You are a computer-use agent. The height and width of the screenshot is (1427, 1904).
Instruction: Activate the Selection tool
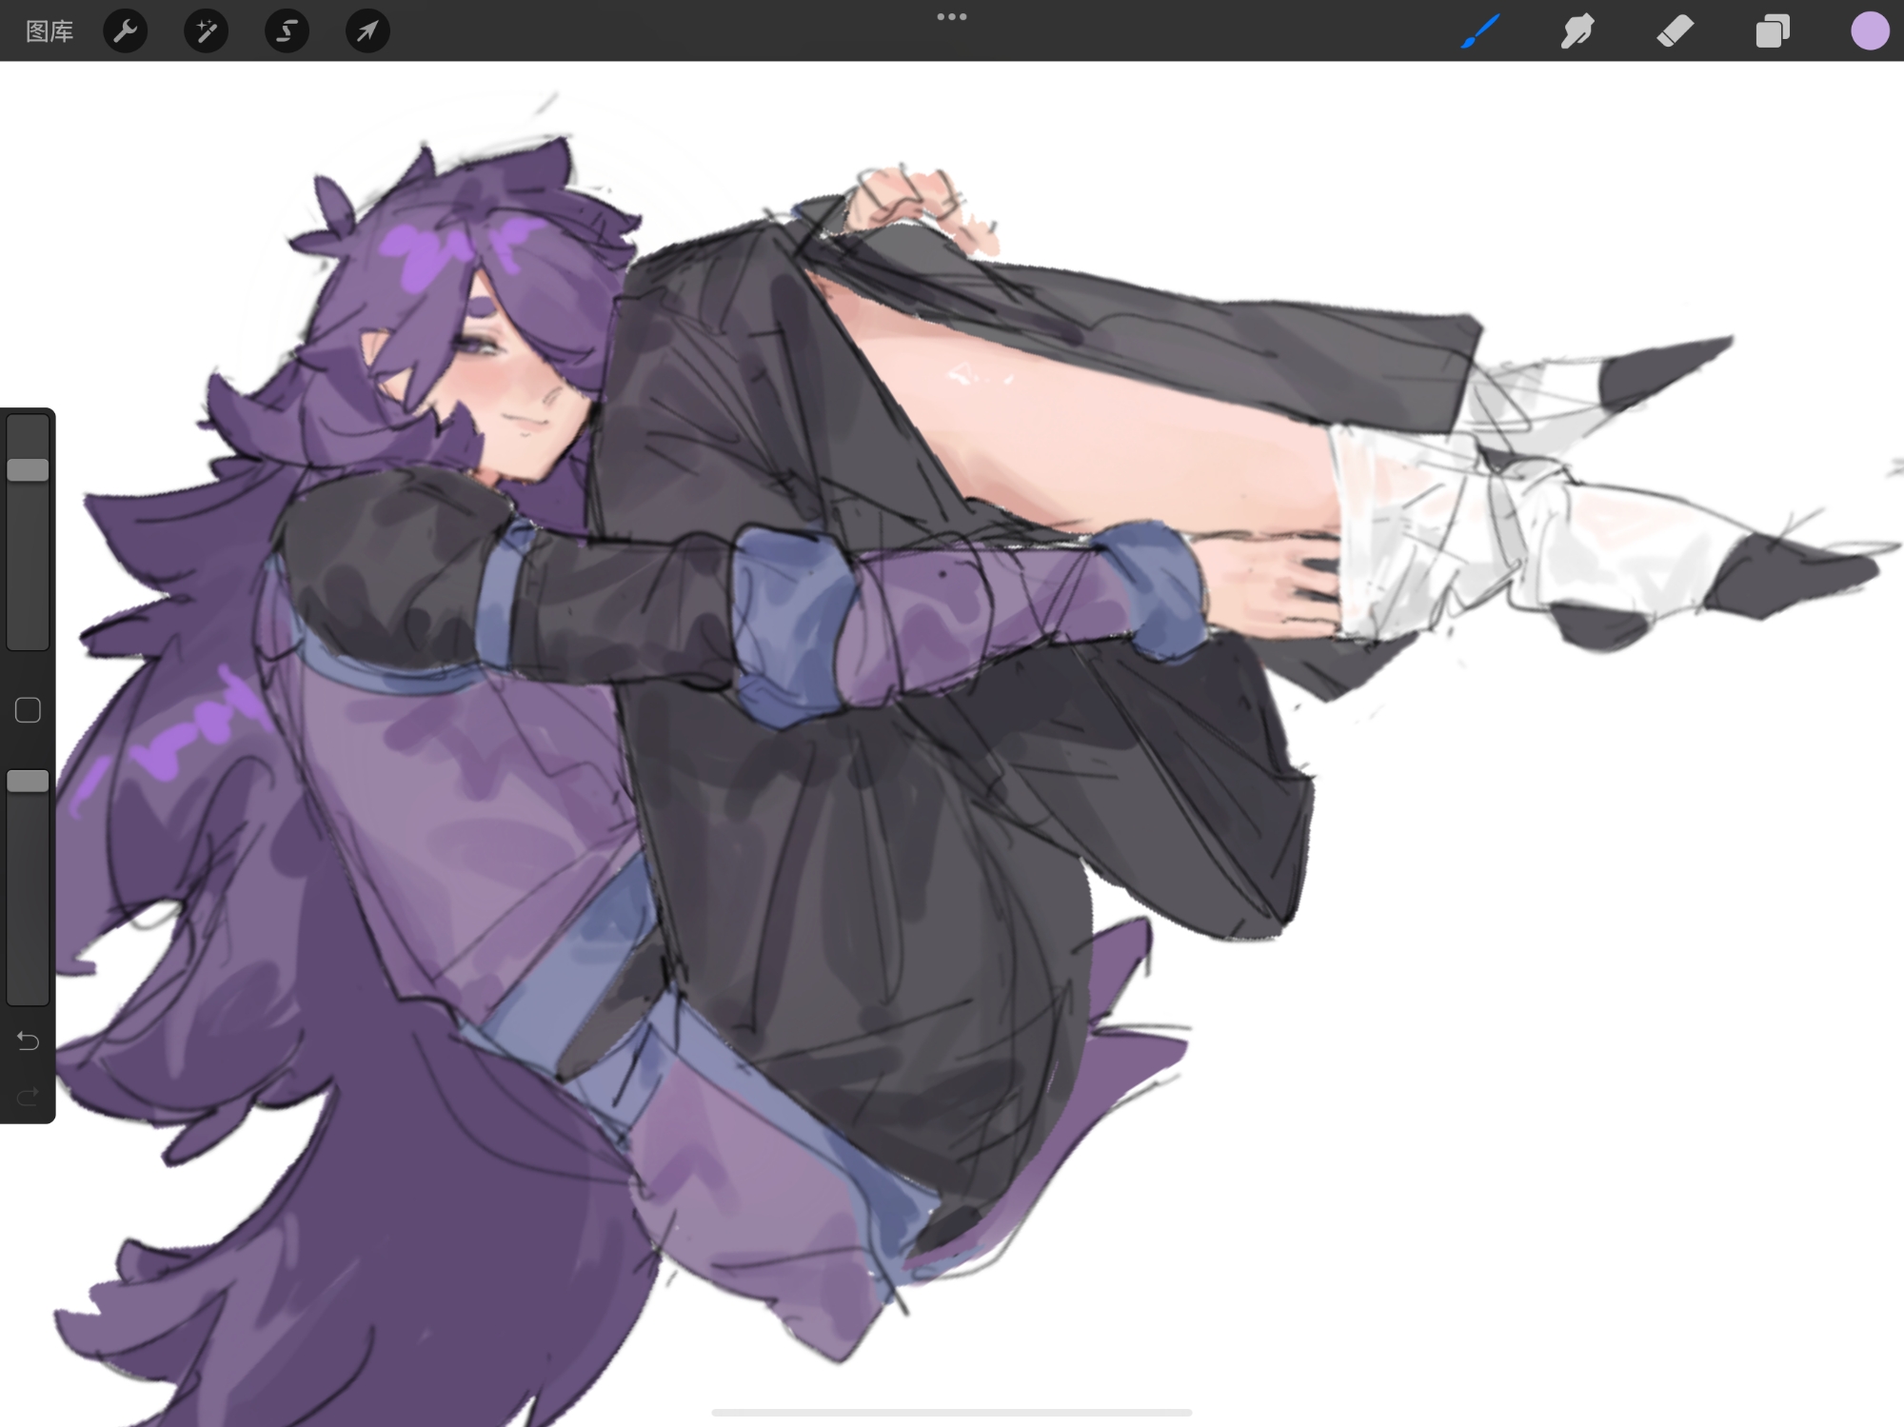(287, 31)
